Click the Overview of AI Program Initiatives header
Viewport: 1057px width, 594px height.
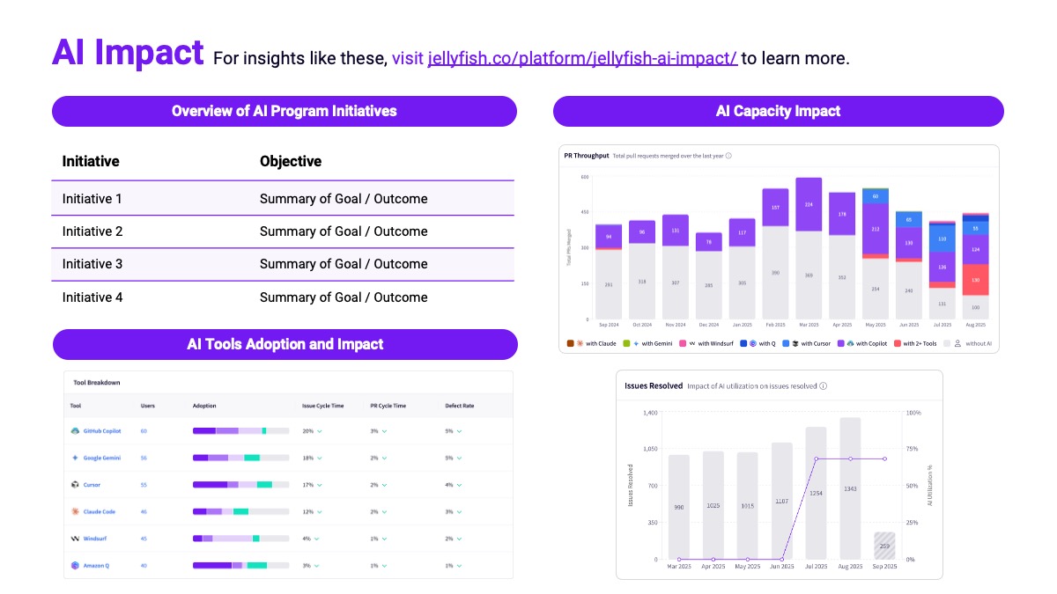(285, 111)
